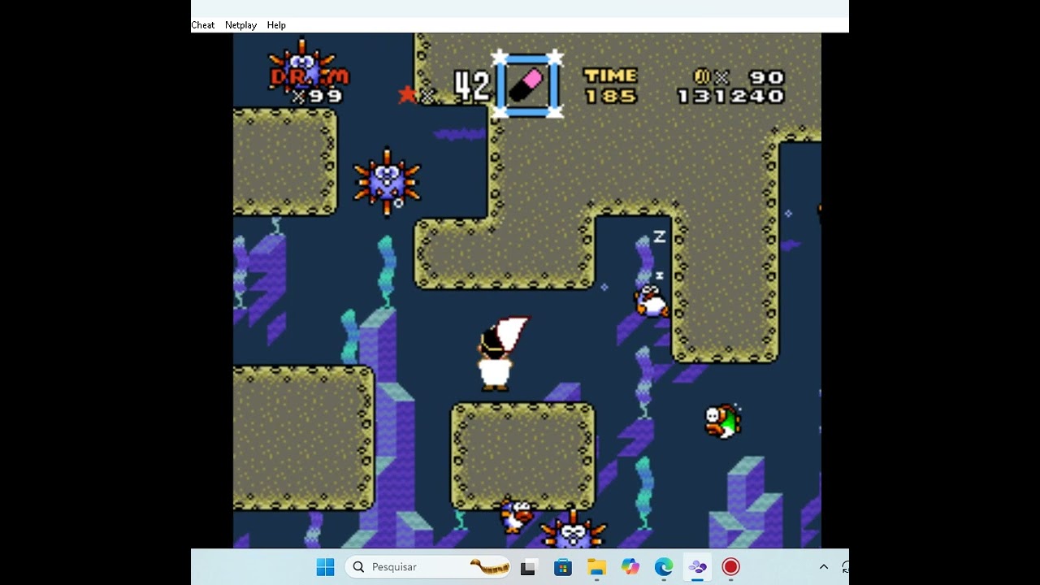
Task: Open the Cheat menu
Action: point(203,25)
